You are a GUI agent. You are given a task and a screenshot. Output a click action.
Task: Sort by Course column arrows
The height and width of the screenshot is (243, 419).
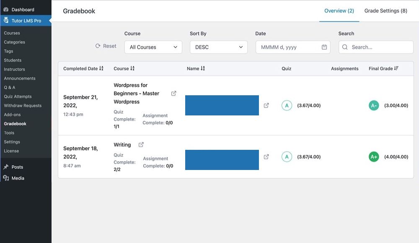pos(132,68)
